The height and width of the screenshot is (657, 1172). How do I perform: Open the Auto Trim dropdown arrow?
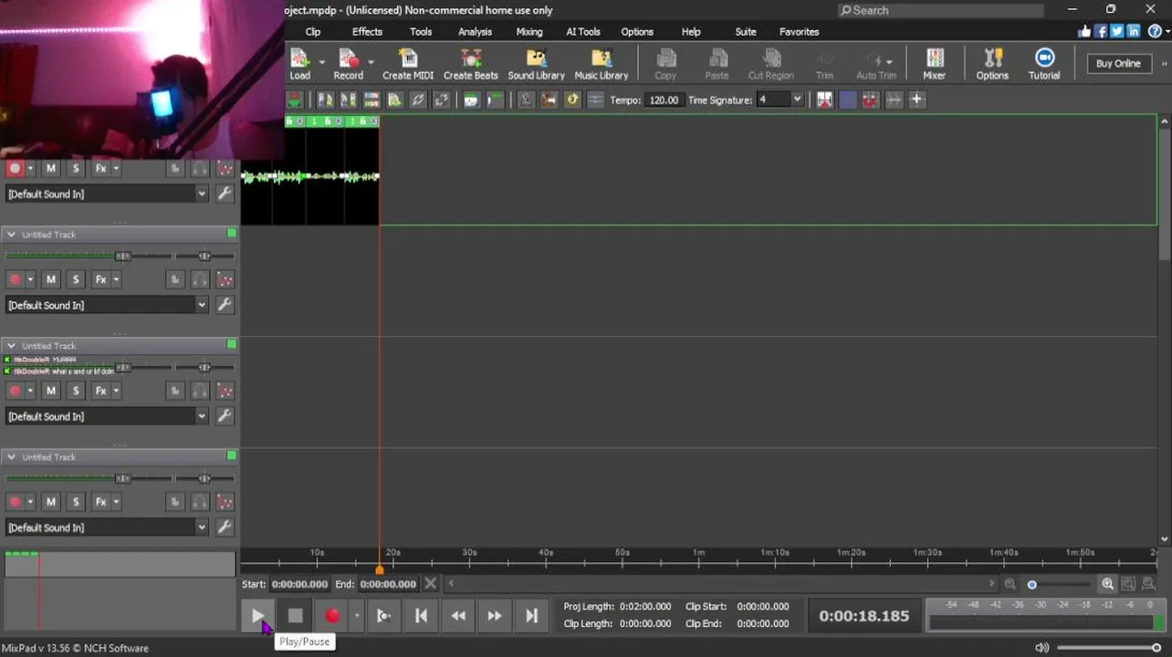pyautogui.click(x=889, y=62)
